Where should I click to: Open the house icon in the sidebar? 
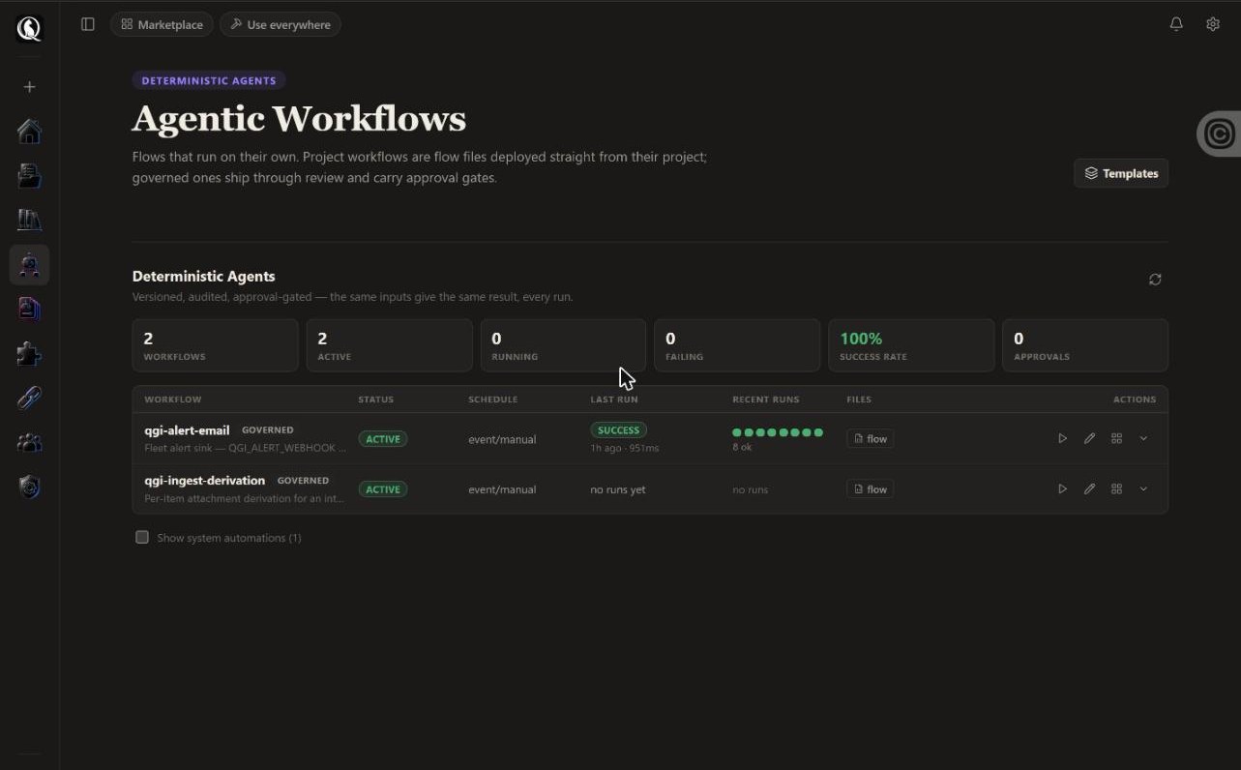tap(29, 131)
